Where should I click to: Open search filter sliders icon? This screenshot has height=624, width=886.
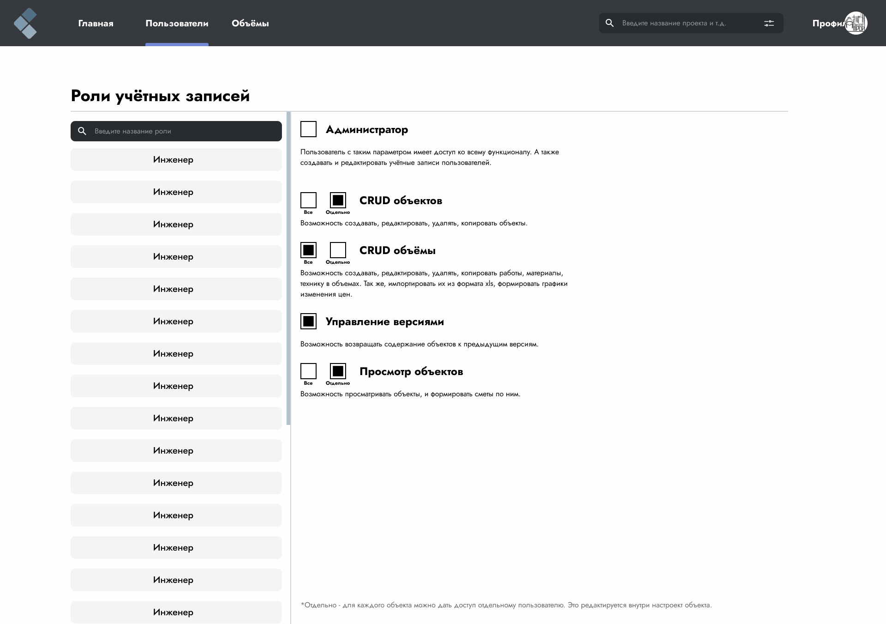click(769, 23)
